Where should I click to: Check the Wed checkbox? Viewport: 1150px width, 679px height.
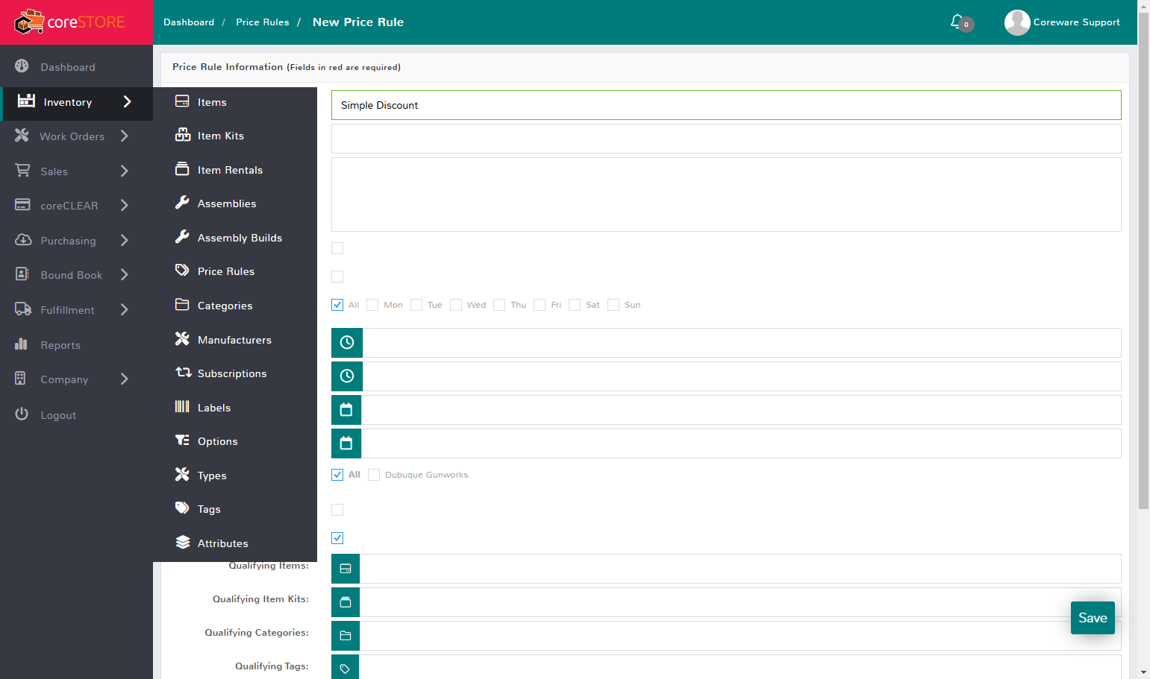point(456,305)
